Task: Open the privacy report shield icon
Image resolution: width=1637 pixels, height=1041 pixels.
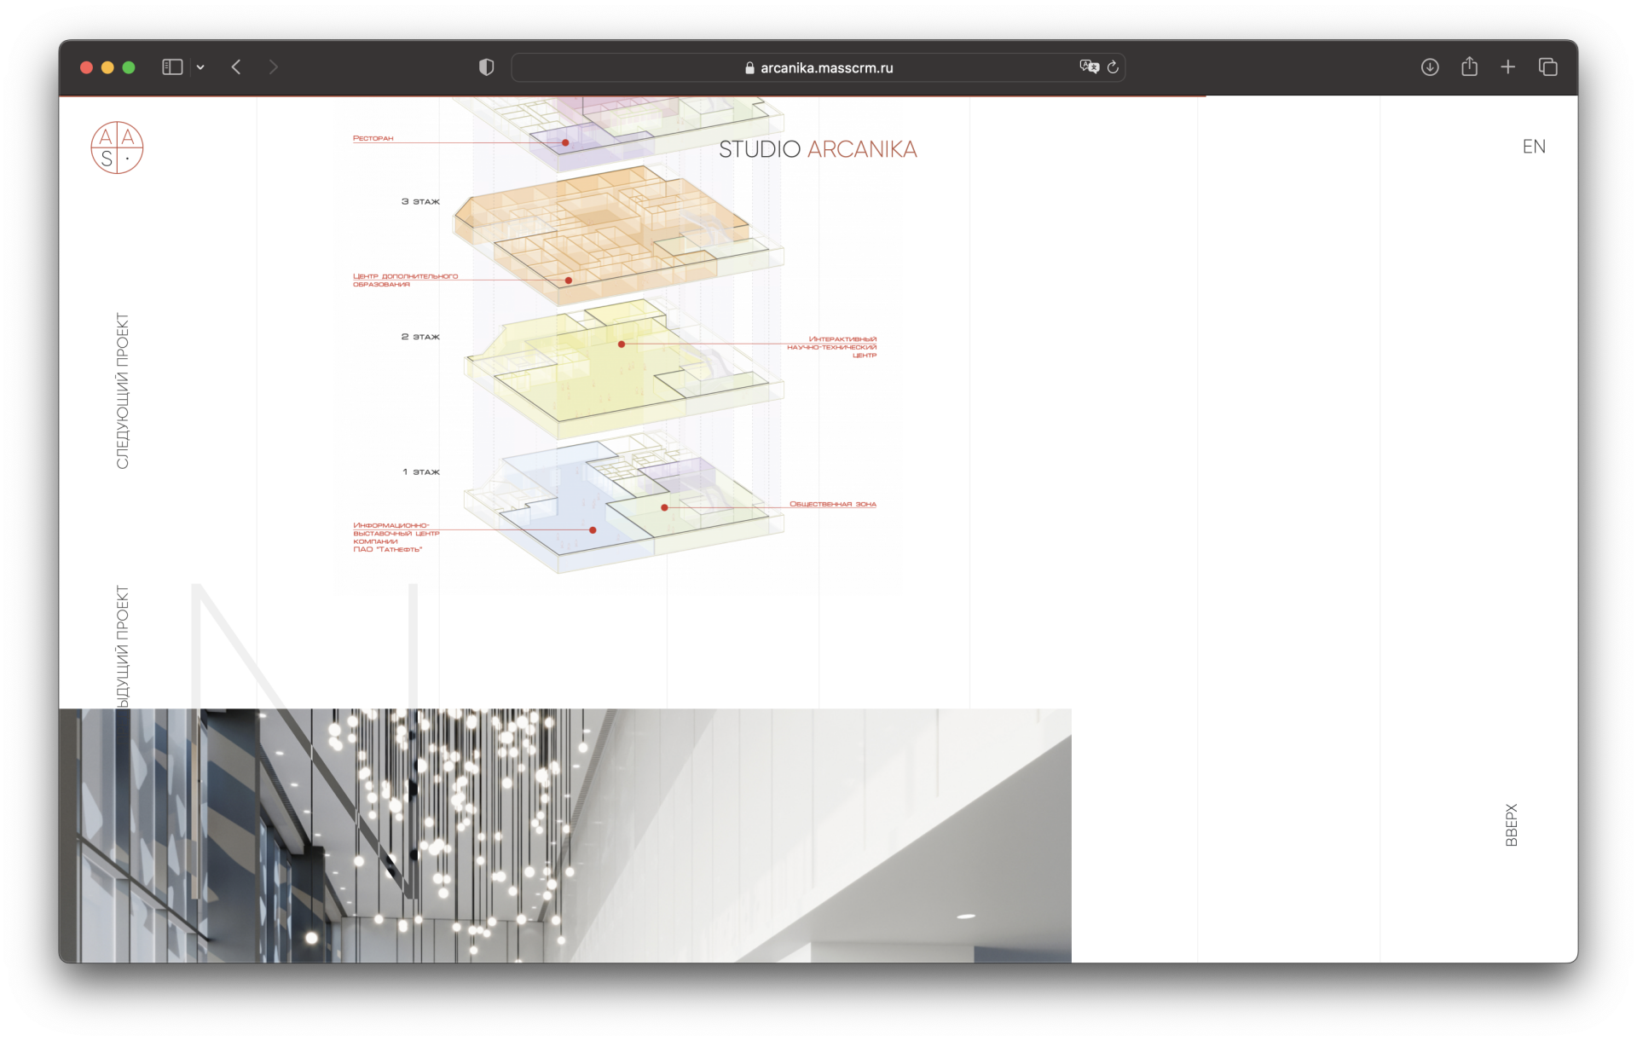Action: coord(486,67)
